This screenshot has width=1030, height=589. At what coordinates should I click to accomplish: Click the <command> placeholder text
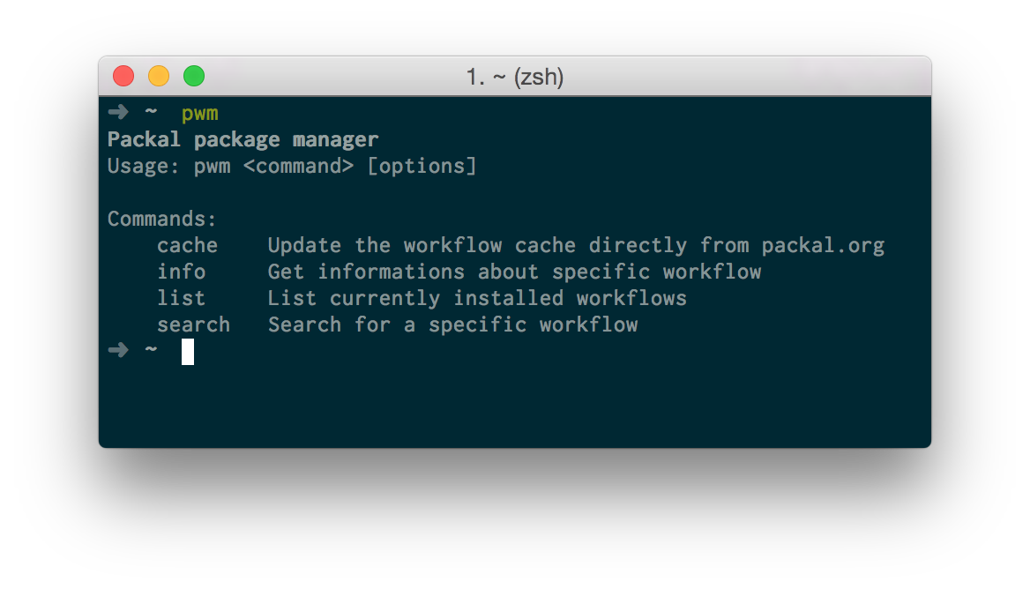coord(298,166)
